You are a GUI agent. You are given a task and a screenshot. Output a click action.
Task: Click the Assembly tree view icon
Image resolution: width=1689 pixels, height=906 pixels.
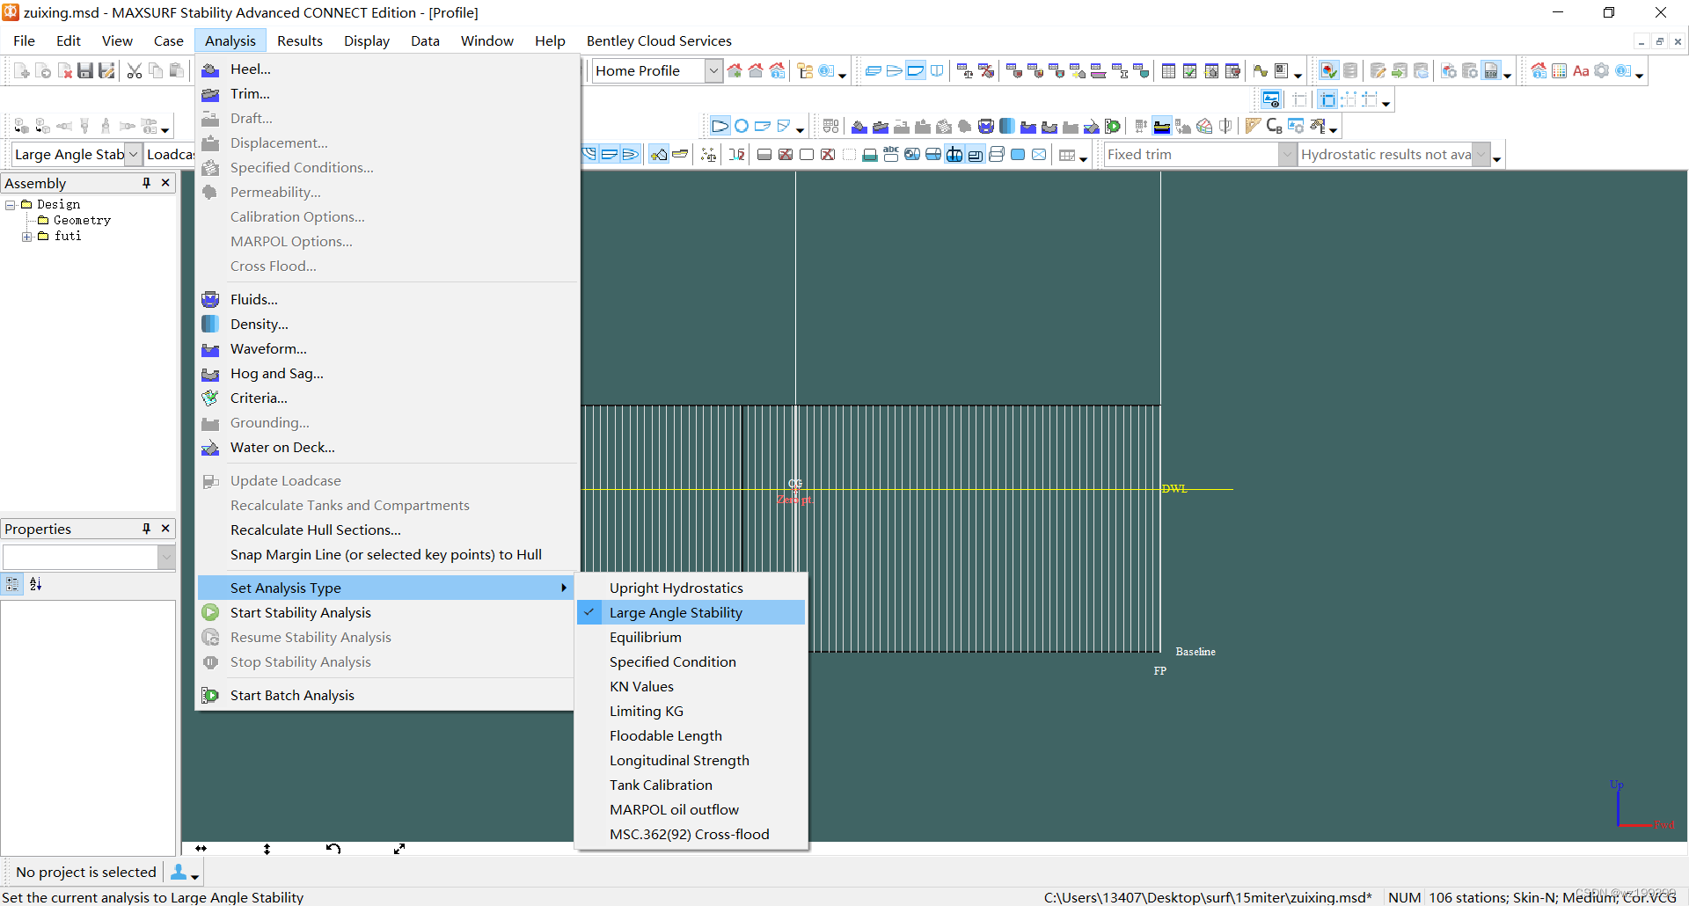click(x=806, y=71)
